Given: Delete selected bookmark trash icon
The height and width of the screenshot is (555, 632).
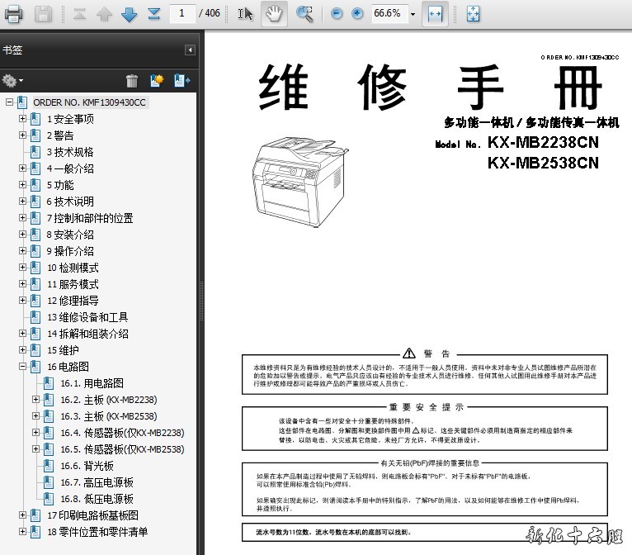Looking at the screenshot, I should pos(132,81).
